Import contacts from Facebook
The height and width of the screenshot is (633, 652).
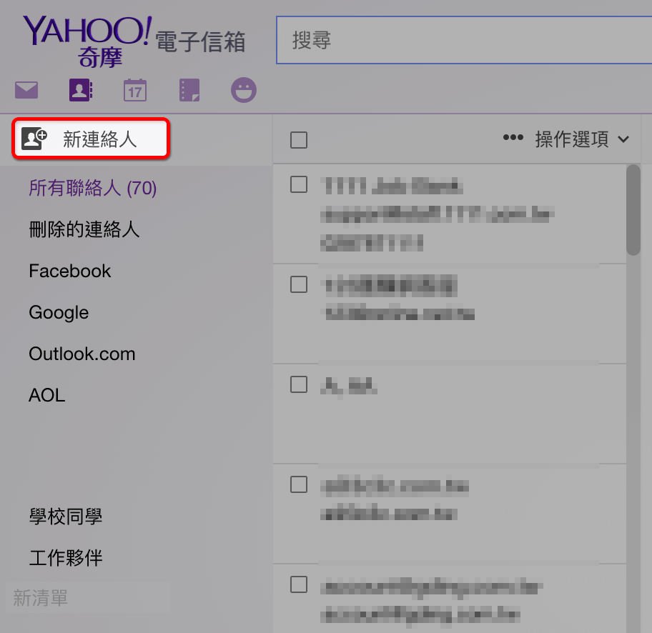click(70, 271)
